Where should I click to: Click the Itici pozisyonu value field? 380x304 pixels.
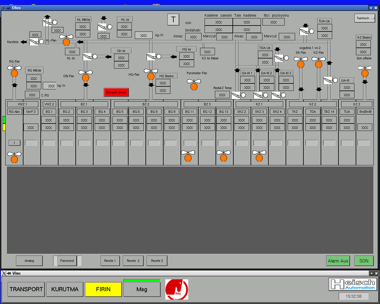point(273,22)
